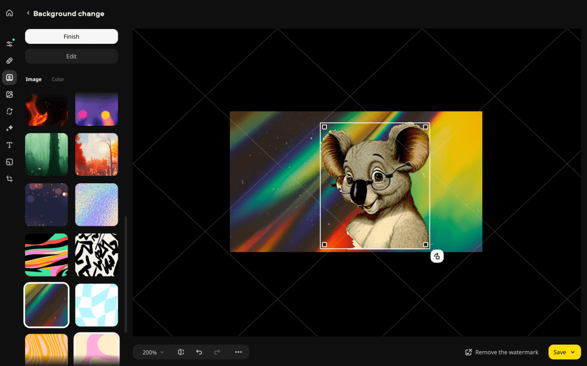Go back from Background change panel

28,14
